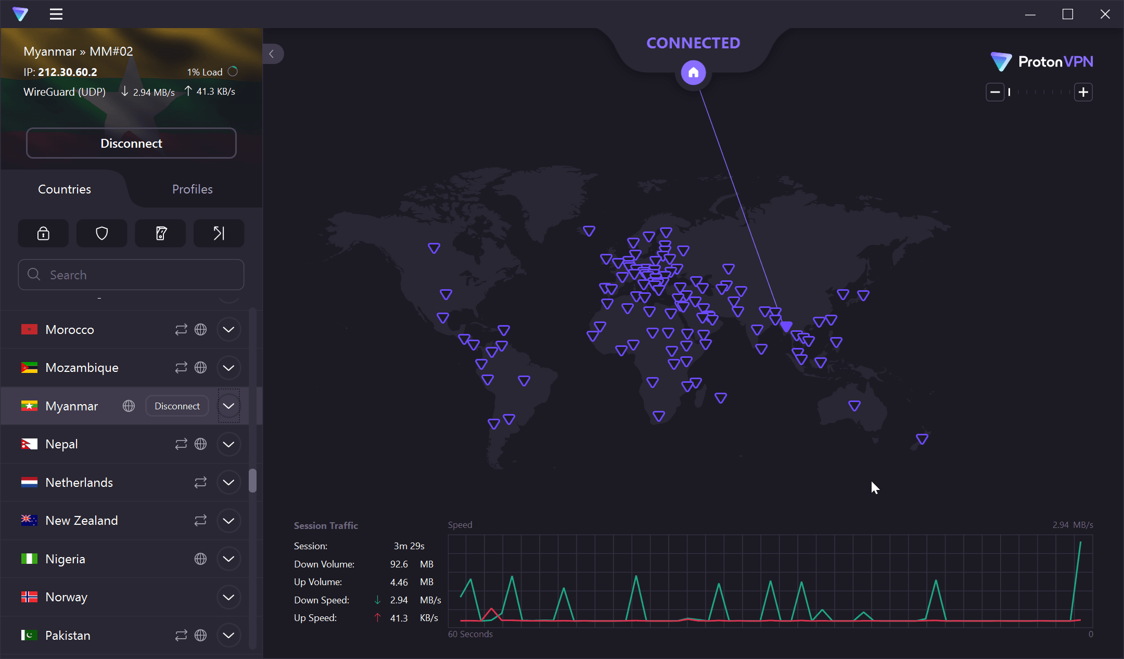
Task: Switch to the Countries tab
Action: pos(65,189)
